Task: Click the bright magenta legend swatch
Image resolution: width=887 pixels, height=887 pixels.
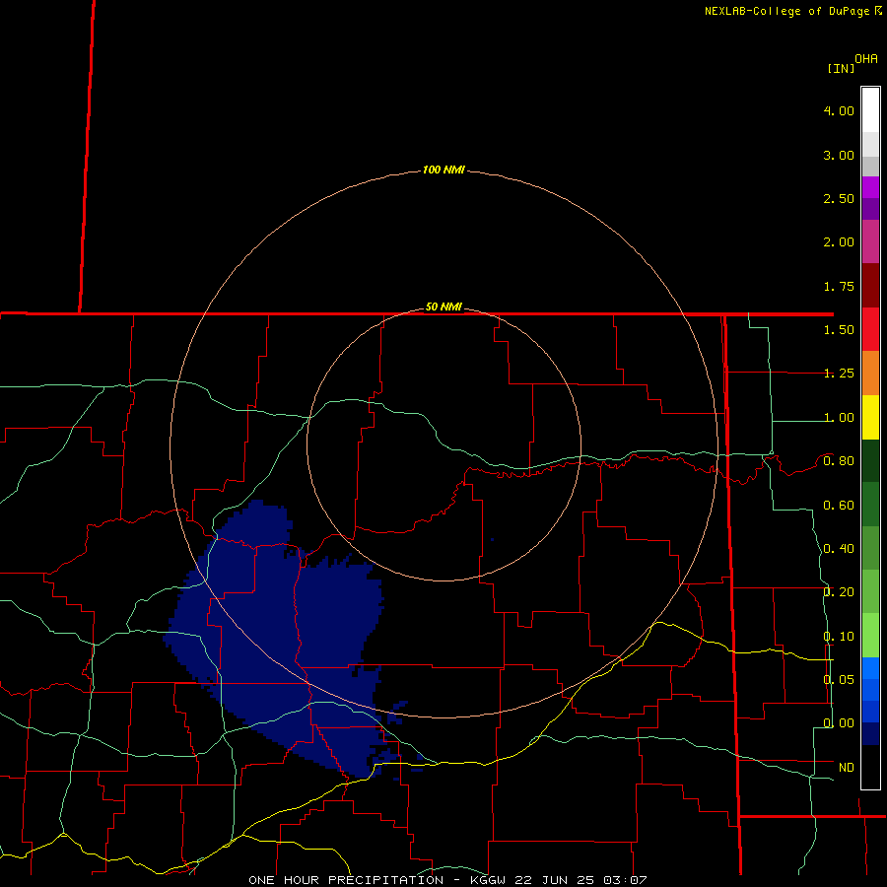Action: 870,187
